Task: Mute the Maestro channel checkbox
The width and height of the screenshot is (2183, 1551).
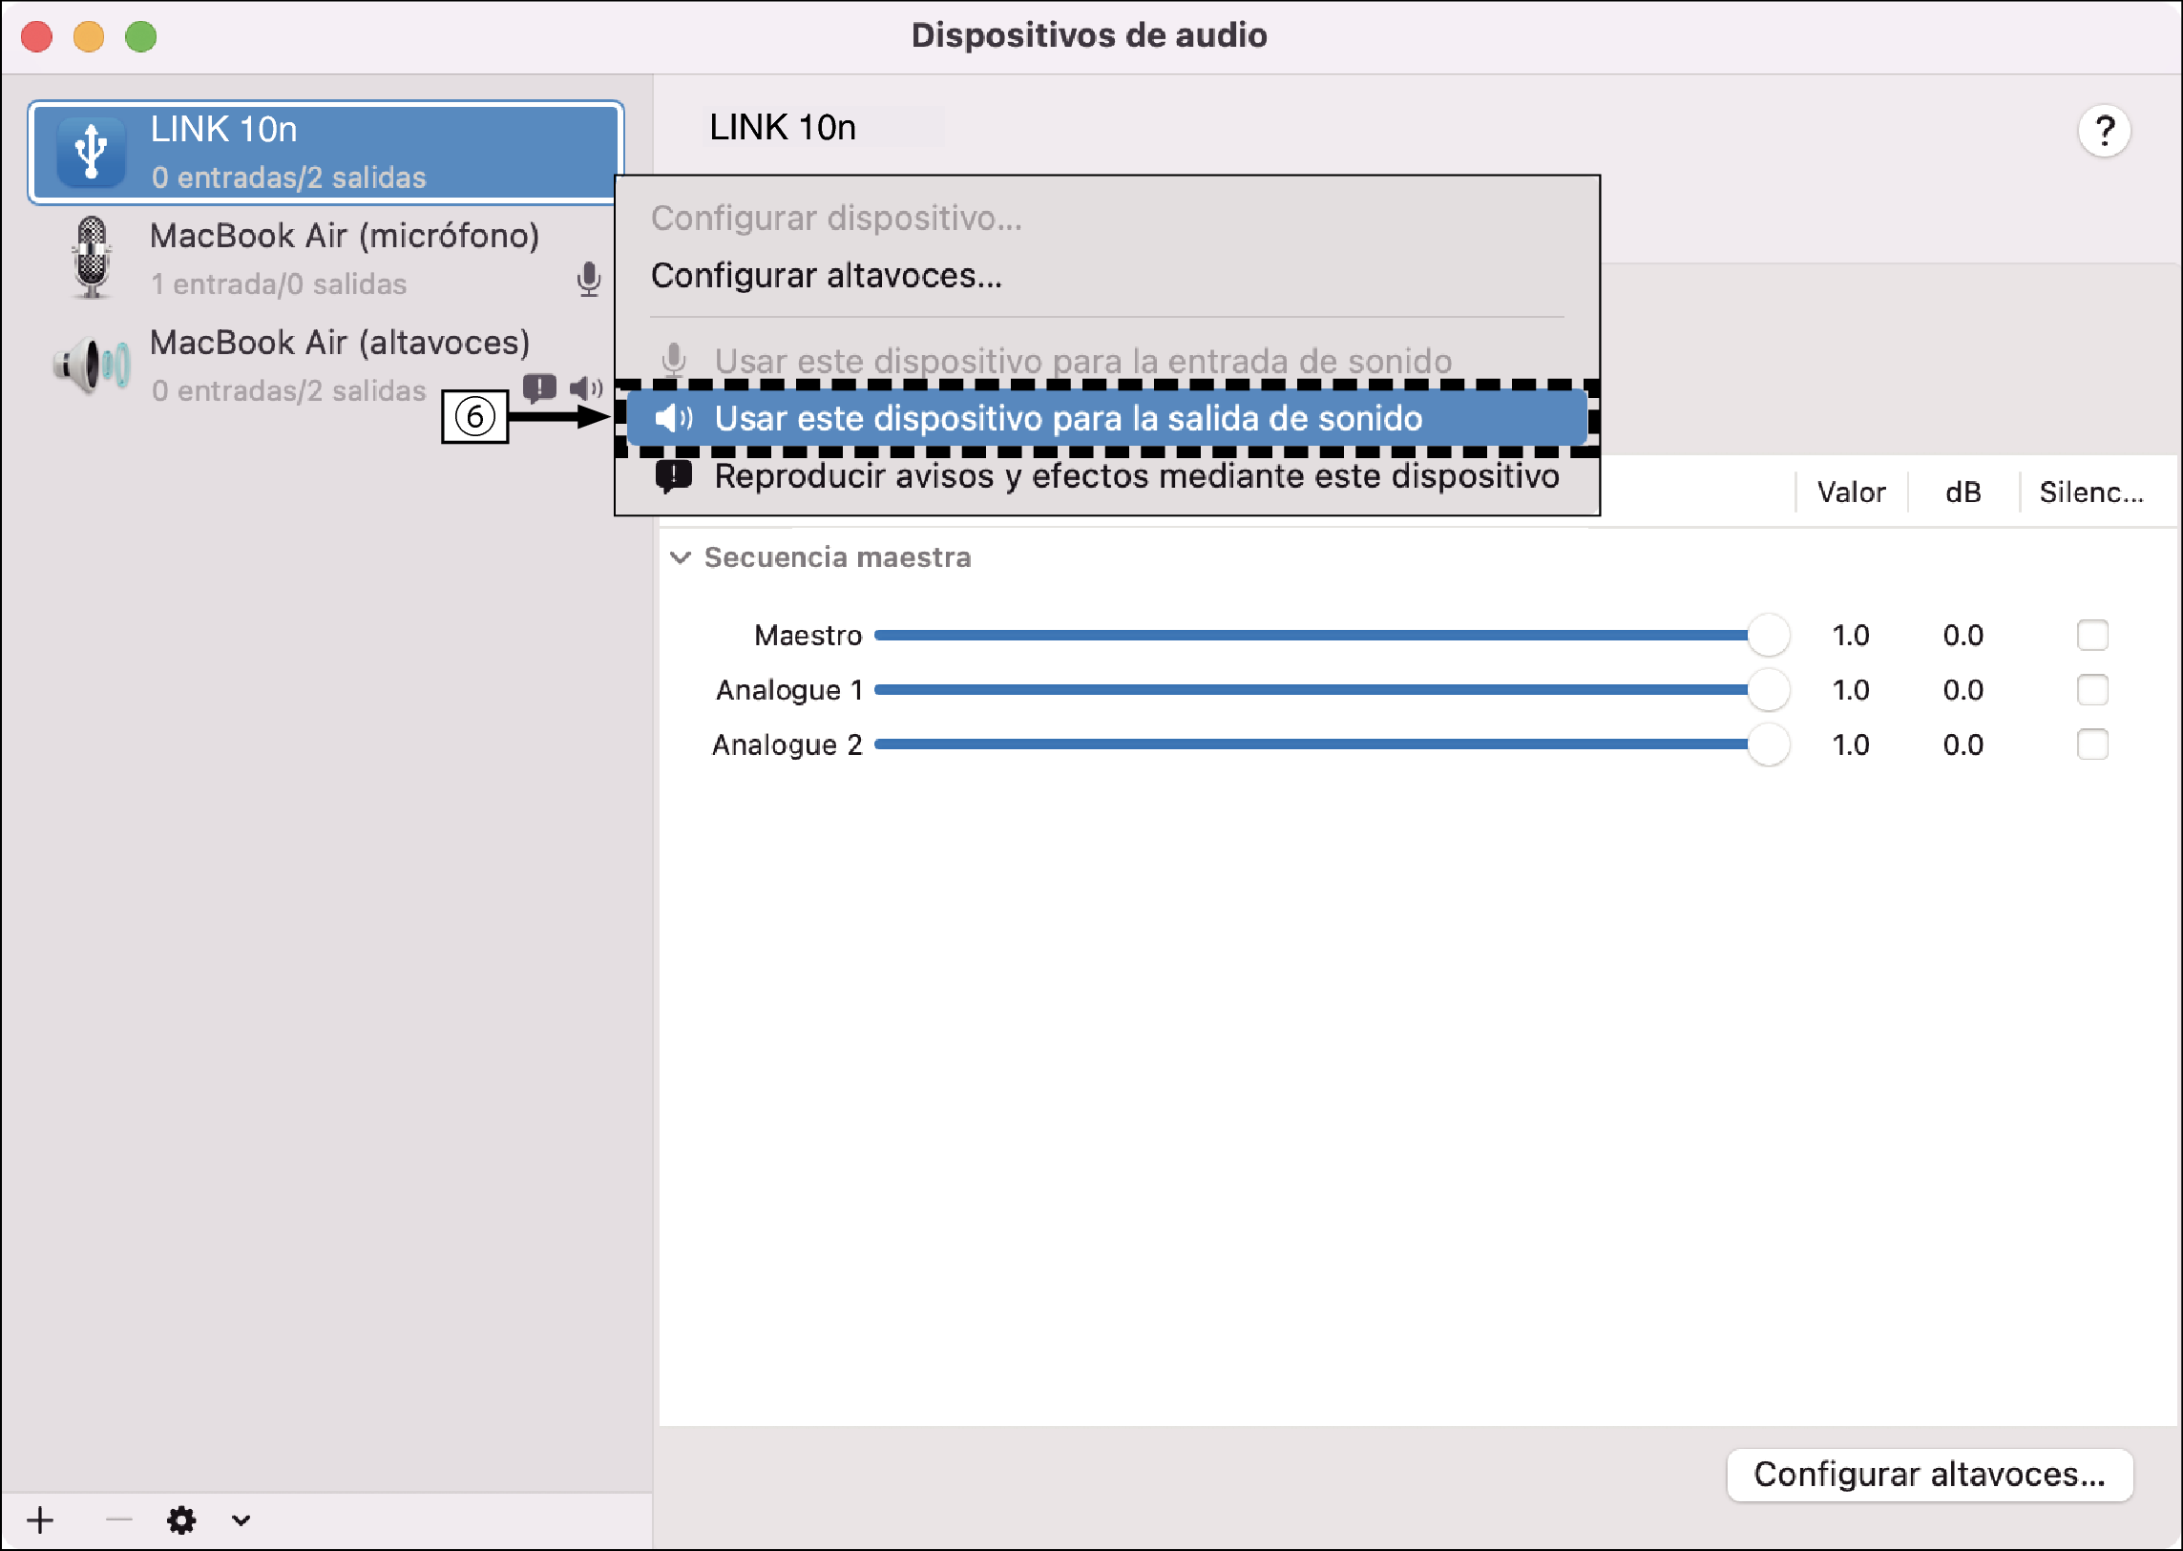Action: tap(2094, 634)
